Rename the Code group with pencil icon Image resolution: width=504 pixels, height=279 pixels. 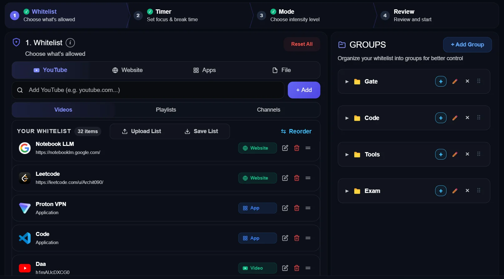(x=455, y=118)
